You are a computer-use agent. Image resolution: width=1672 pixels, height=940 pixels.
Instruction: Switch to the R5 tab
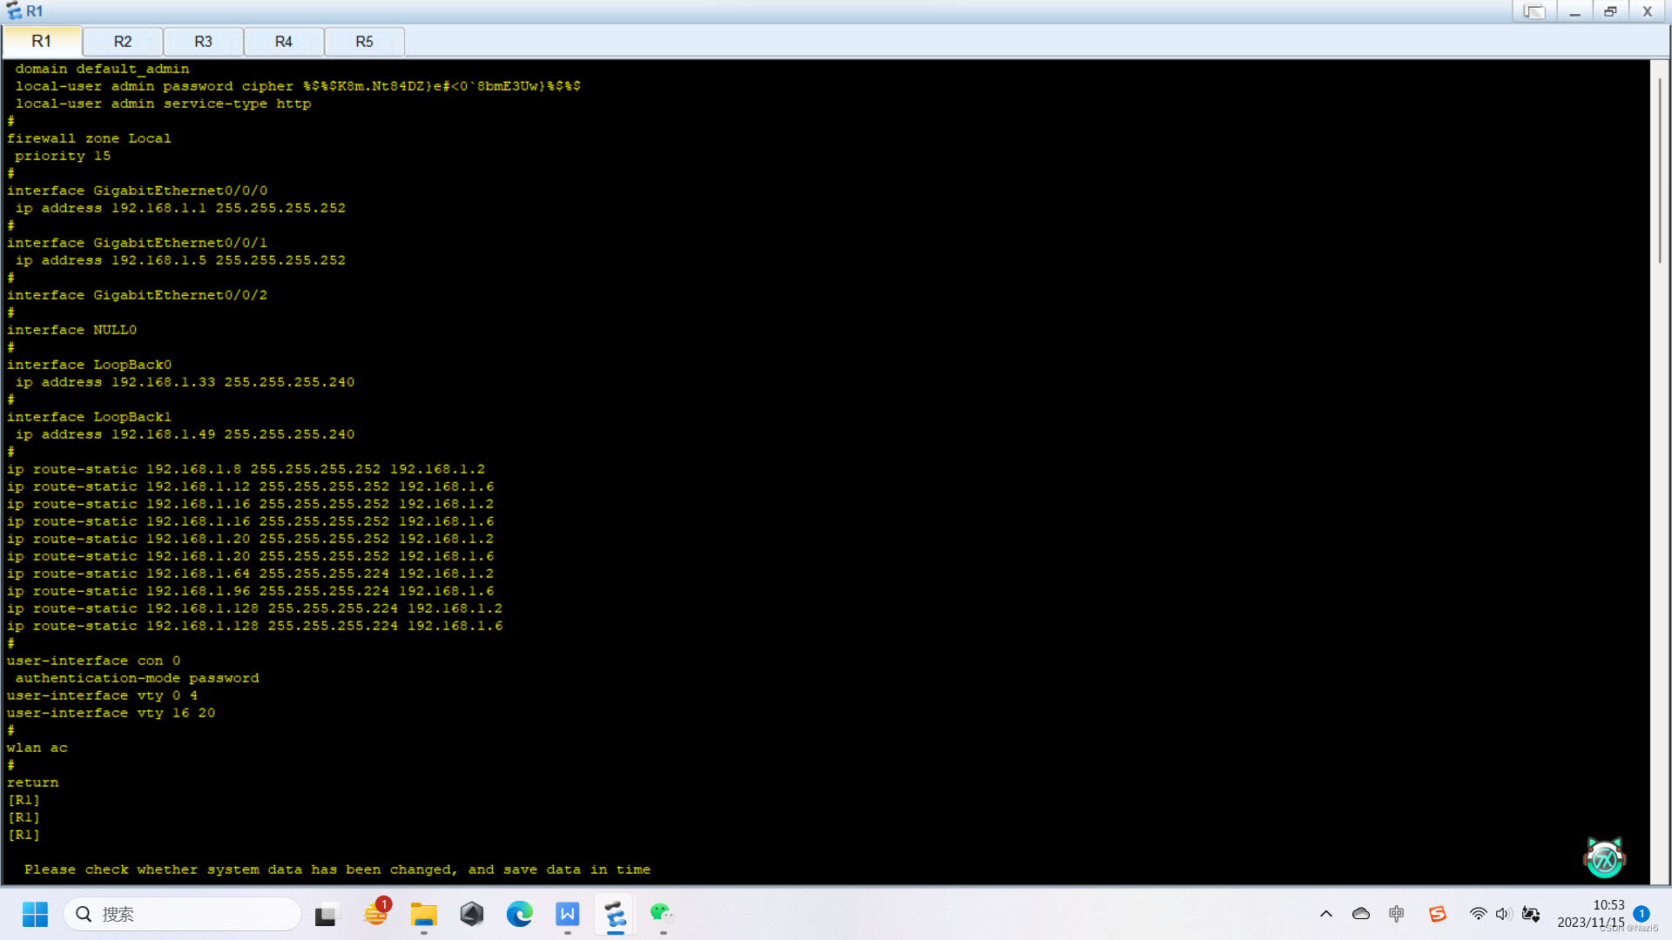[x=364, y=42]
